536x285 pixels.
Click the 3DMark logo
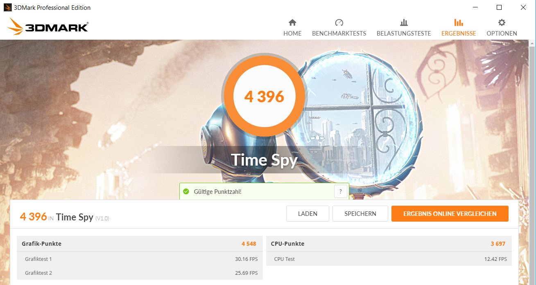47,27
